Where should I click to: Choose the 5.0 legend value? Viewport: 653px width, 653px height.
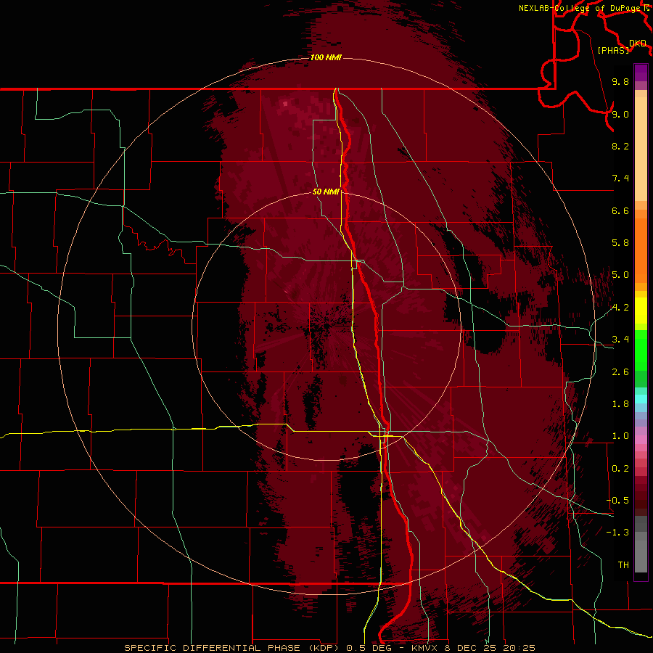pyautogui.click(x=620, y=275)
